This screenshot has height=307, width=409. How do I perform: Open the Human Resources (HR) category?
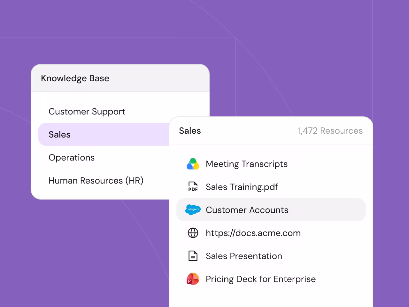[x=96, y=180]
